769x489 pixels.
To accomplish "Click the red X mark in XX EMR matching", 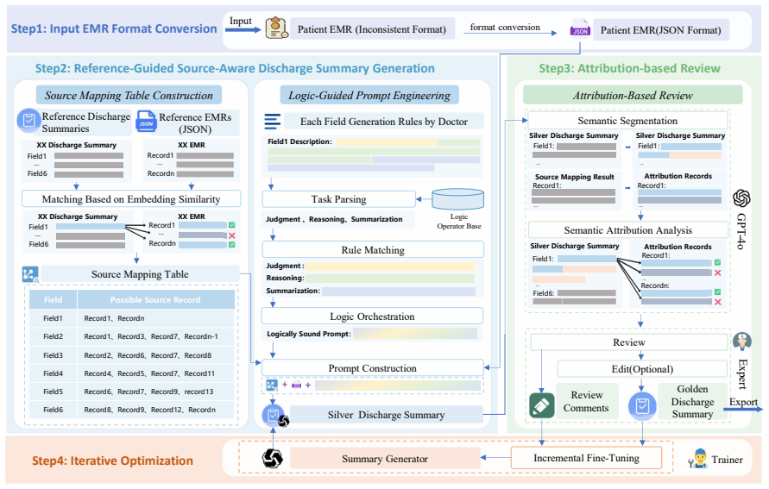I will pos(232,235).
